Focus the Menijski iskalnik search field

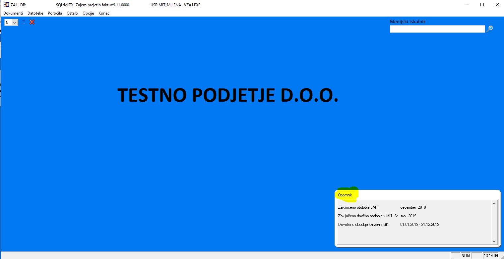[437, 29]
